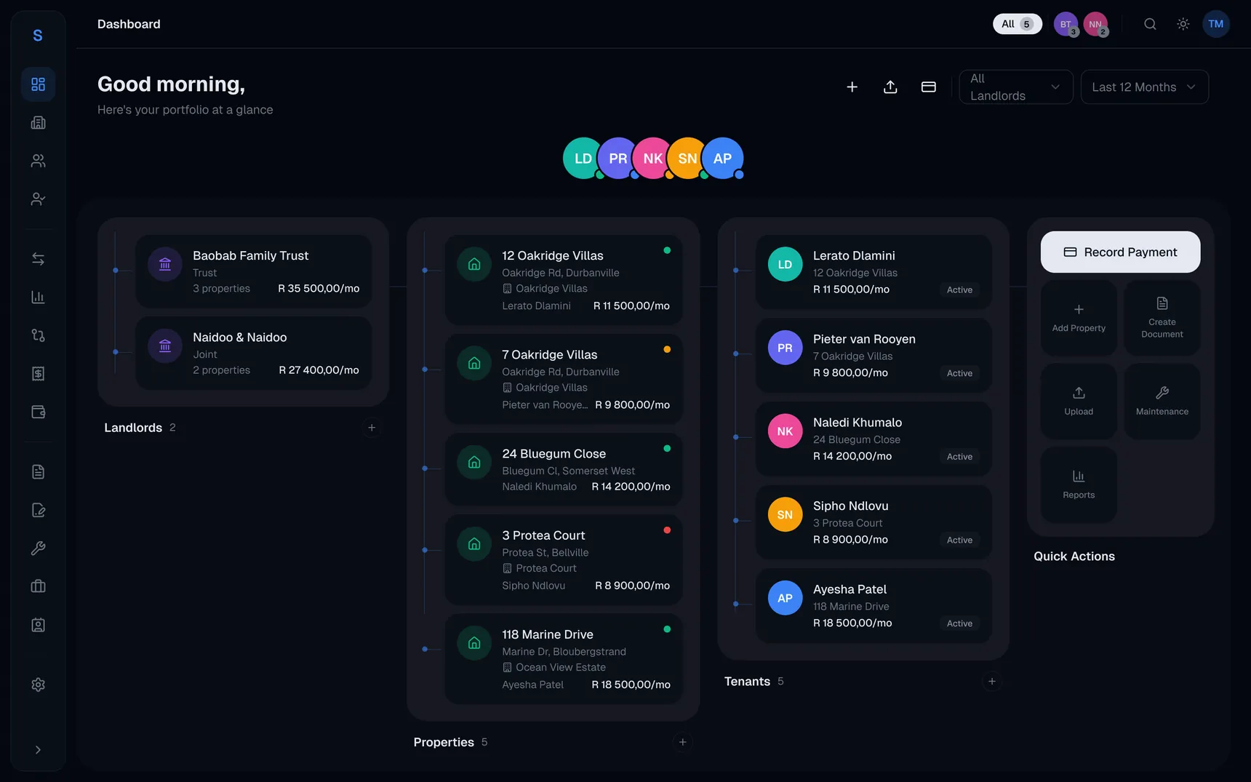Click the Reports quick action tile
The width and height of the screenshot is (1251, 782).
(x=1079, y=484)
